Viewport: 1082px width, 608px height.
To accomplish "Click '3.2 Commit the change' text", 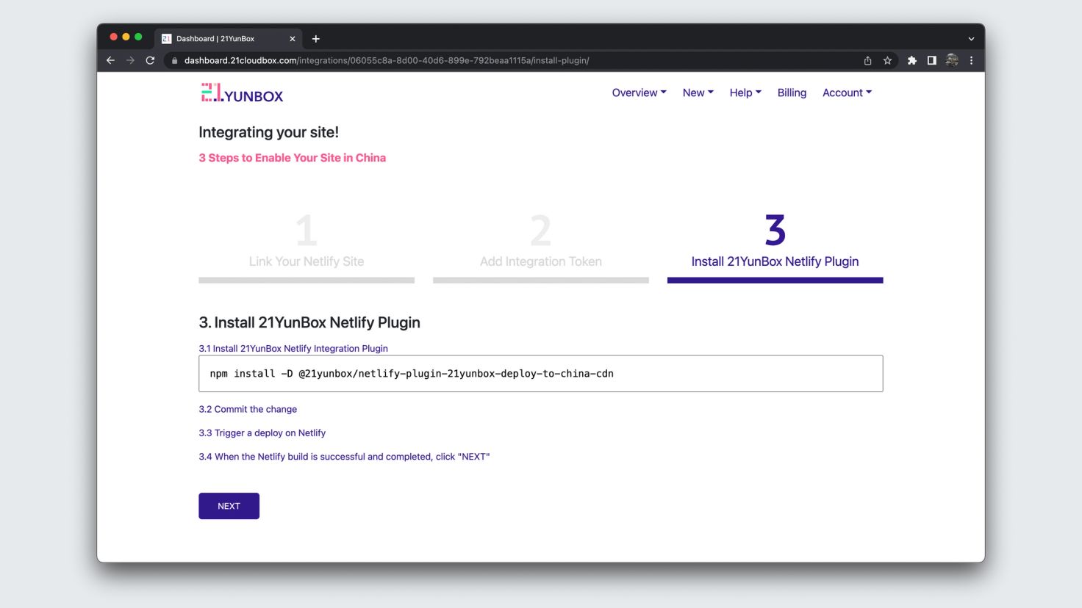I will pyautogui.click(x=248, y=409).
